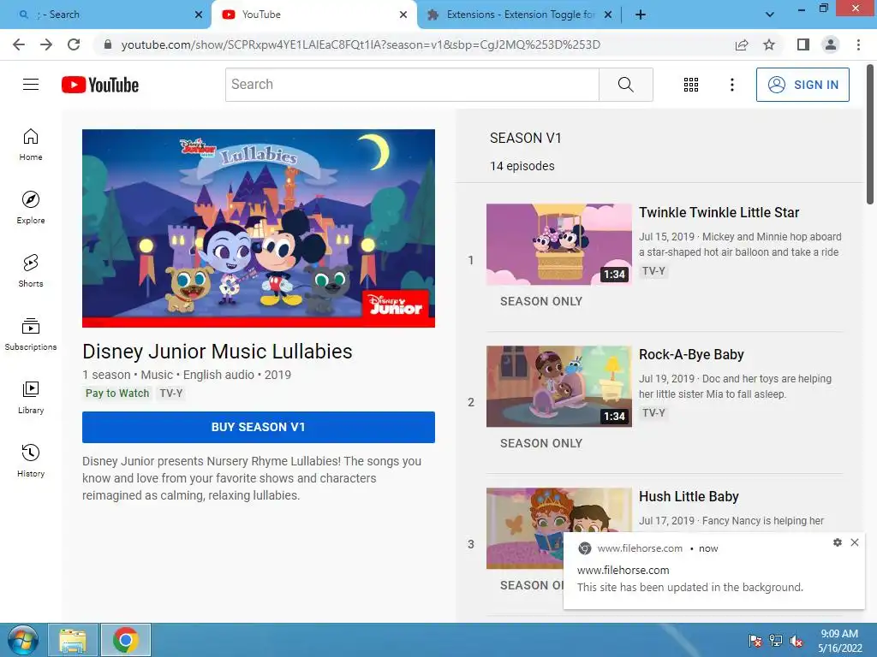
Task: Close the Search tab
Action: click(199, 15)
